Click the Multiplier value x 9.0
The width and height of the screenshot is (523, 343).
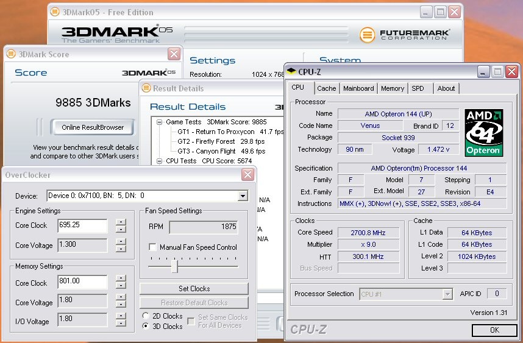(x=368, y=244)
